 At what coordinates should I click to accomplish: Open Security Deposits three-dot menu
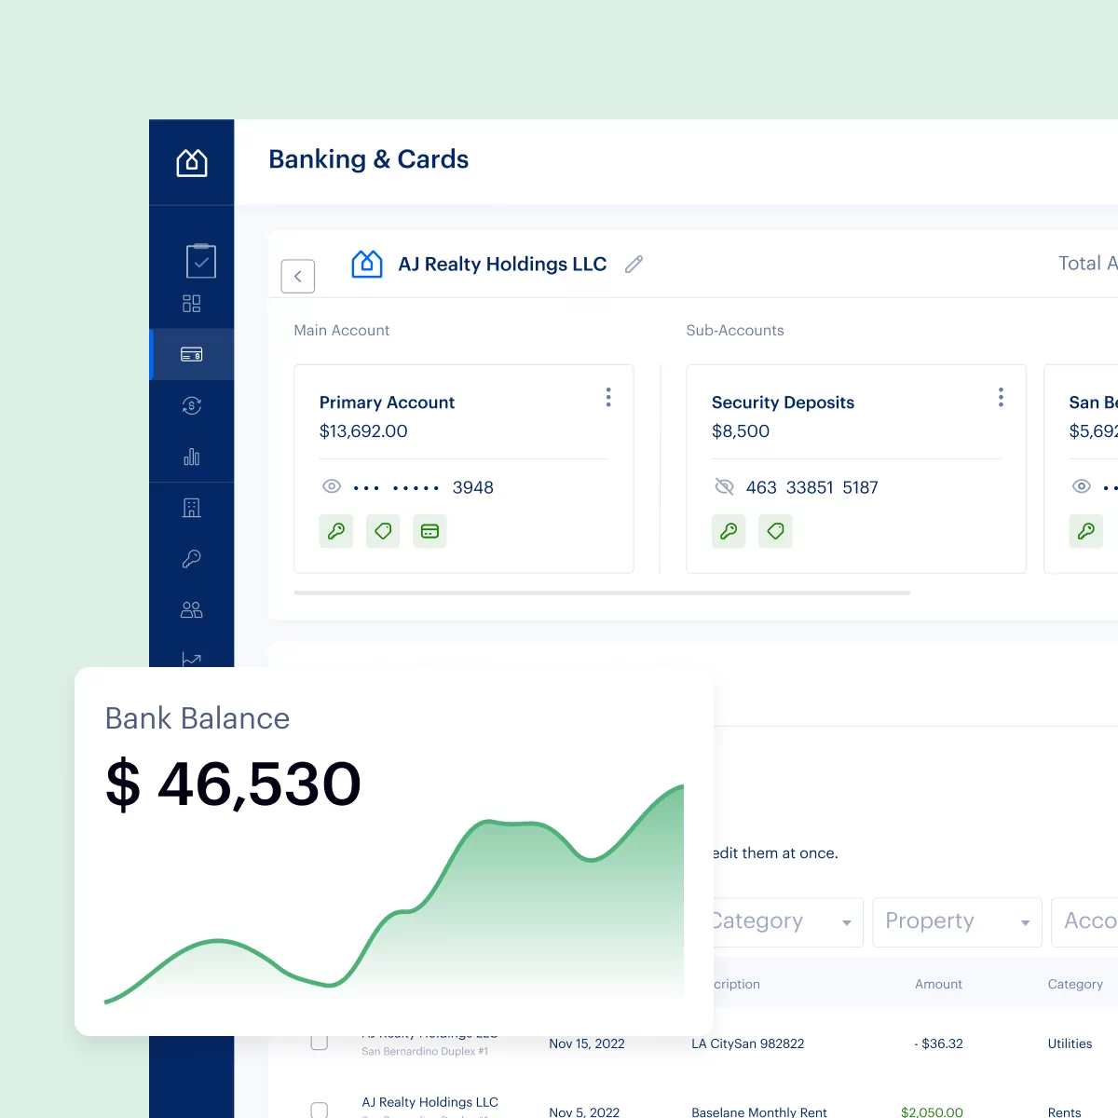1002,398
